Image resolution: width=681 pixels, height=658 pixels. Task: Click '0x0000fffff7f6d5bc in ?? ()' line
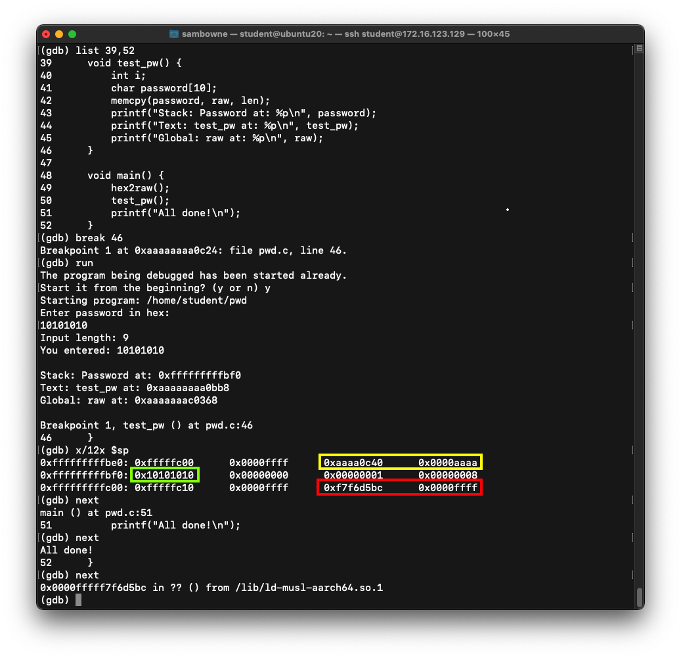point(211,588)
